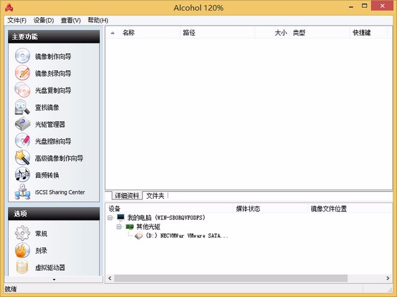Click the iSCSI Sharing Center label

pyautogui.click(x=60, y=192)
